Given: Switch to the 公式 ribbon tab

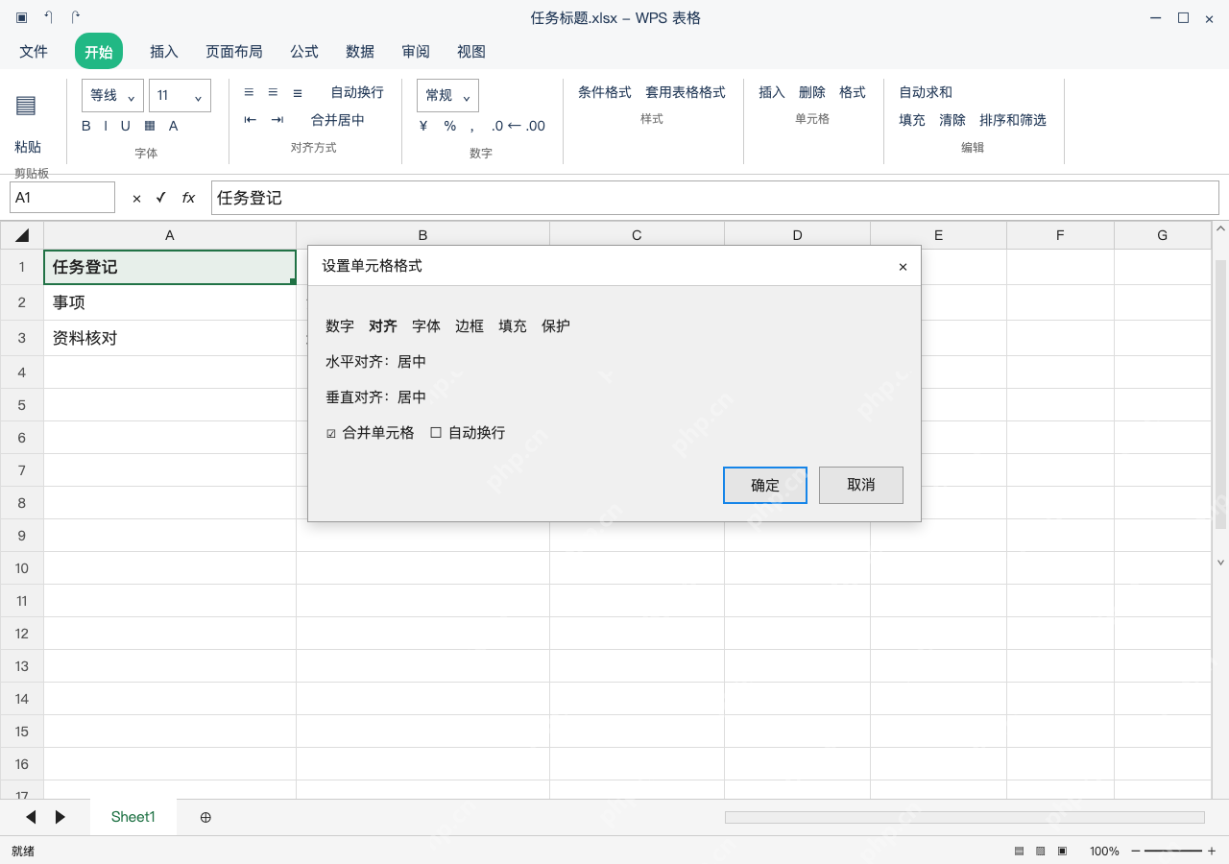Looking at the screenshot, I should [x=304, y=52].
